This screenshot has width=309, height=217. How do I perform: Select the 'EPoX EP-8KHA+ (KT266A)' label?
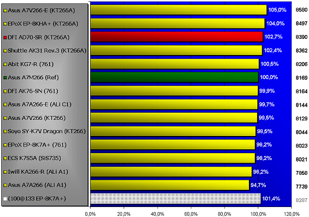pos(43,24)
